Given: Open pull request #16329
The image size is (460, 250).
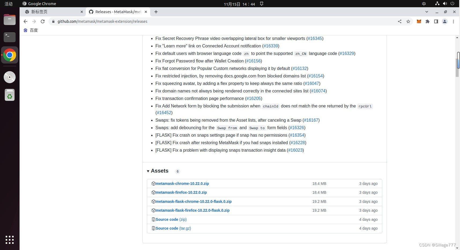Looking at the screenshot, I should tap(347, 54).
